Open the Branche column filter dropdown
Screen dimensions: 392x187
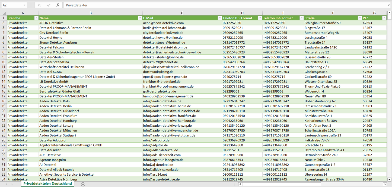coord(36,18)
